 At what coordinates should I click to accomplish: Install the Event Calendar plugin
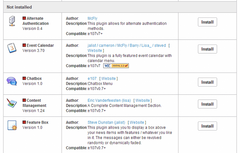[207, 49]
